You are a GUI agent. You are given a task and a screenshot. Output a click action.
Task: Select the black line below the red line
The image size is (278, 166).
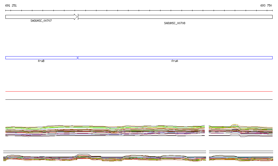[139, 99]
